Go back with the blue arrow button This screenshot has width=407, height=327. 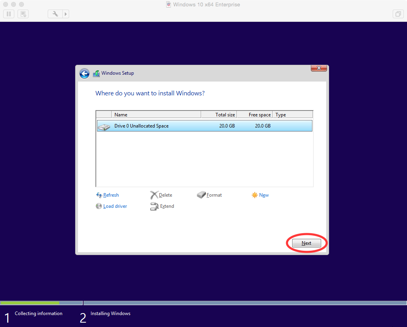[x=84, y=74]
